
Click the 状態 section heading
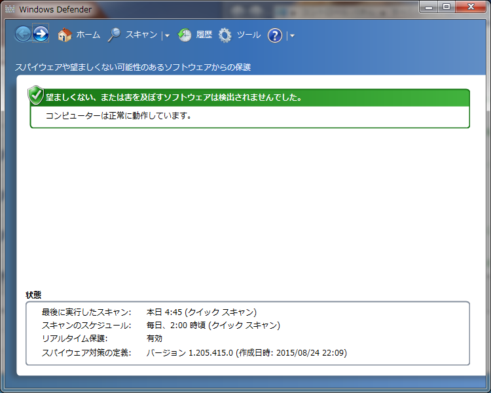[x=33, y=295]
